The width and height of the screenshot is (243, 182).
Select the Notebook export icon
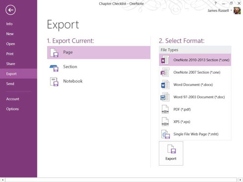click(x=54, y=81)
